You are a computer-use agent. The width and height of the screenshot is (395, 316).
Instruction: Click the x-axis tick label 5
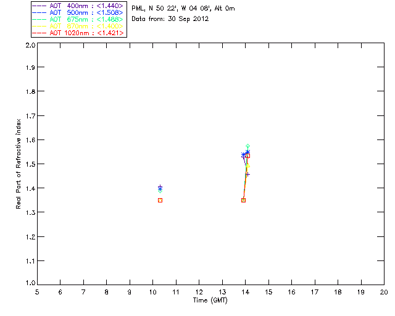point(37,292)
